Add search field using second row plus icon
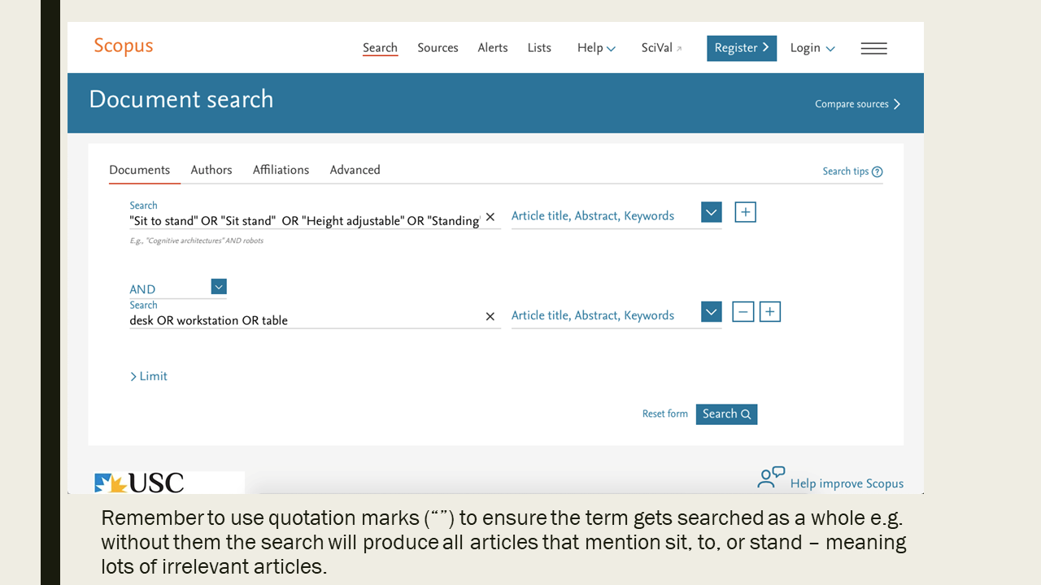 pos(770,312)
